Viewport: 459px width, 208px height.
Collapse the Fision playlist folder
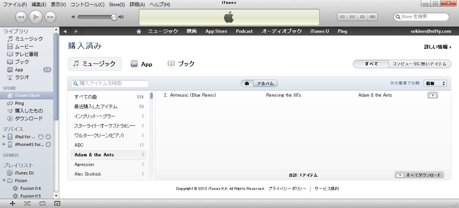pos(4,181)
